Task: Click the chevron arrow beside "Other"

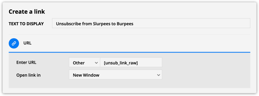Action: [96, 63]
